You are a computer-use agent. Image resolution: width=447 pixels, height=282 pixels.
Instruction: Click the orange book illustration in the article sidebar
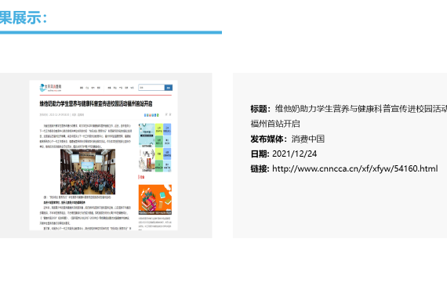click(x=155, y=200)
